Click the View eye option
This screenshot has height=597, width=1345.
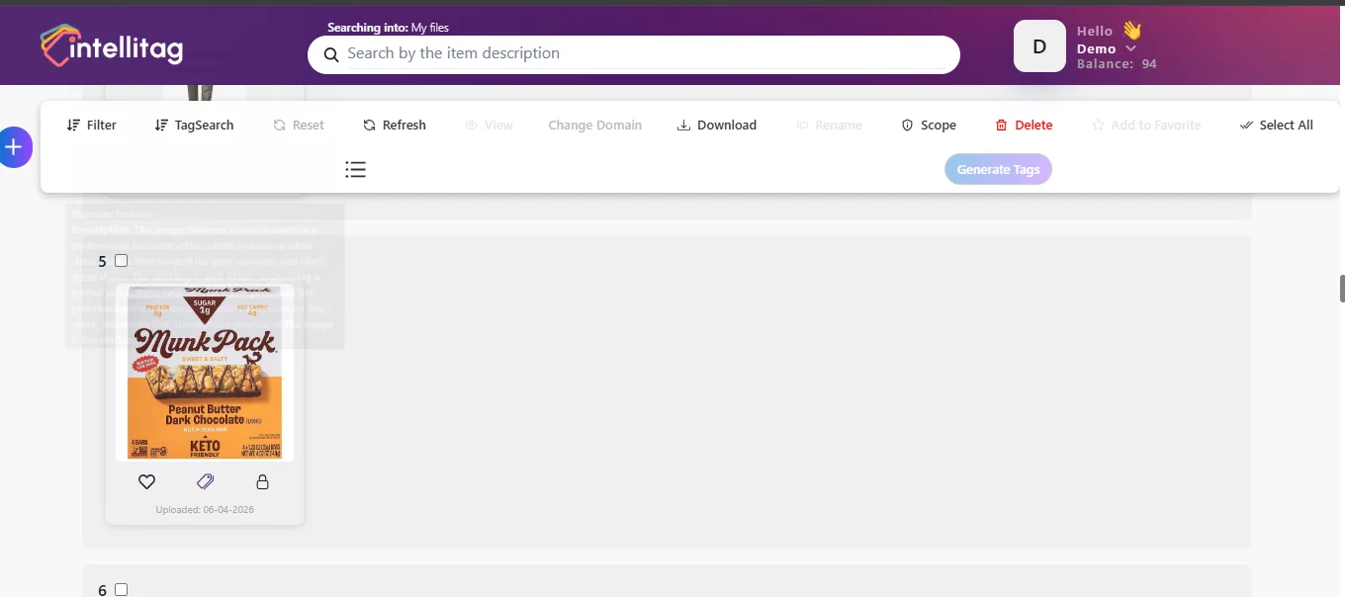tap(489, 126)
